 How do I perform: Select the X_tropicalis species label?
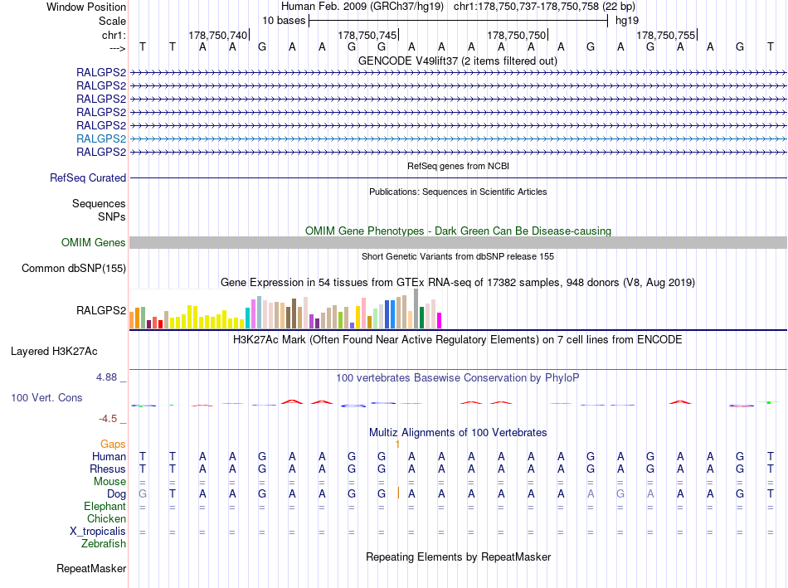[98, 531]
